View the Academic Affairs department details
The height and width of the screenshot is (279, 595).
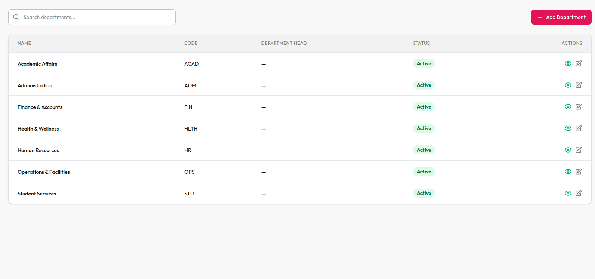(568, 63)
